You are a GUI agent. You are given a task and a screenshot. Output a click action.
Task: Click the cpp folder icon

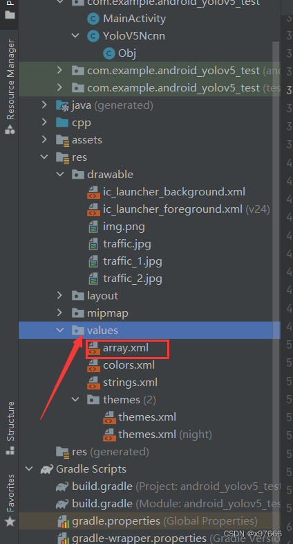click(x=62, y=123)
